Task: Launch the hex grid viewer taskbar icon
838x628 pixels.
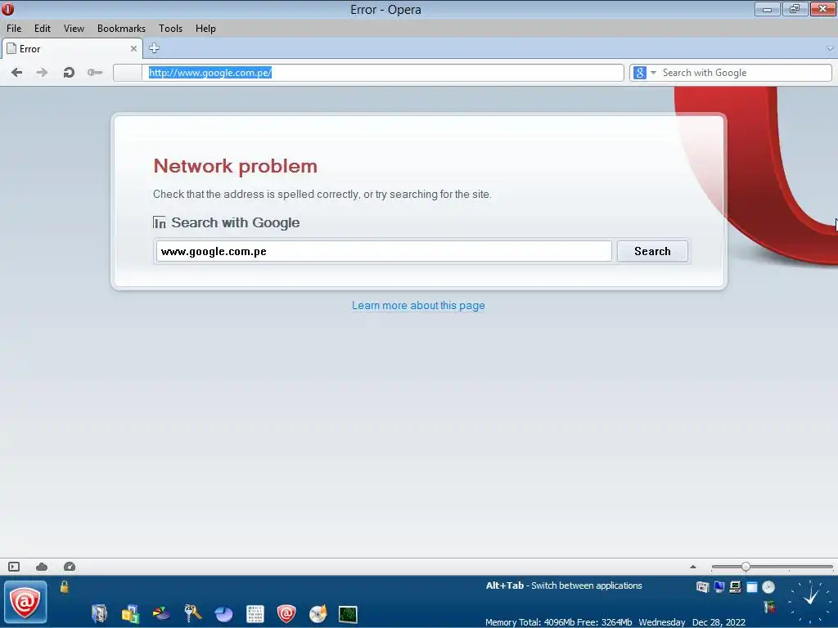Action: pos(255,613)
